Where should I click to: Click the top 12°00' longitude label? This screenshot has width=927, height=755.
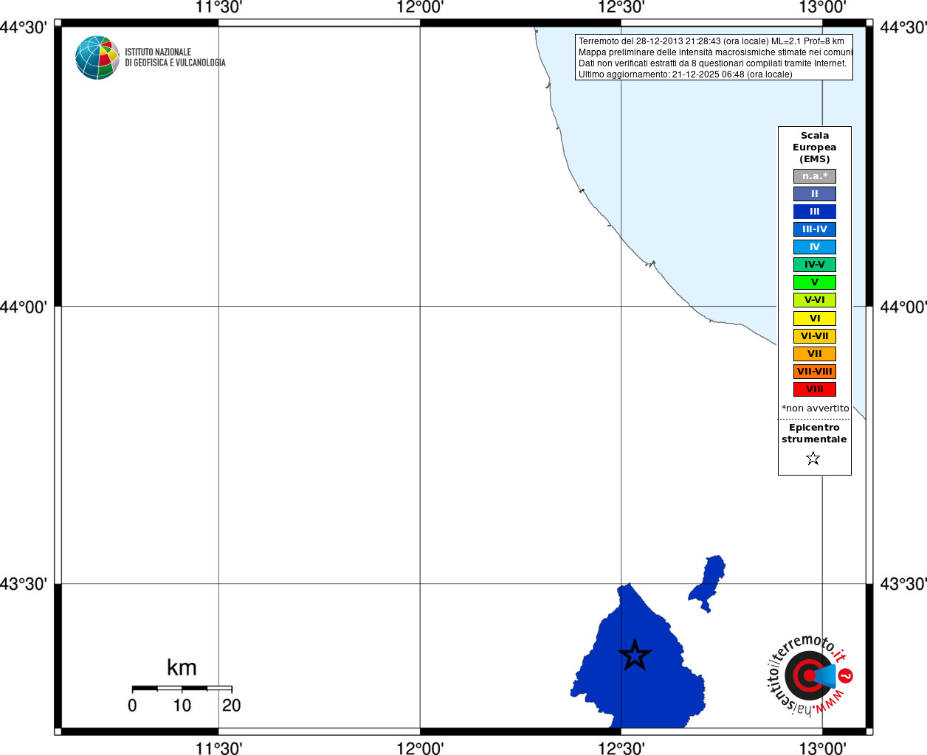tap(420, 7)
